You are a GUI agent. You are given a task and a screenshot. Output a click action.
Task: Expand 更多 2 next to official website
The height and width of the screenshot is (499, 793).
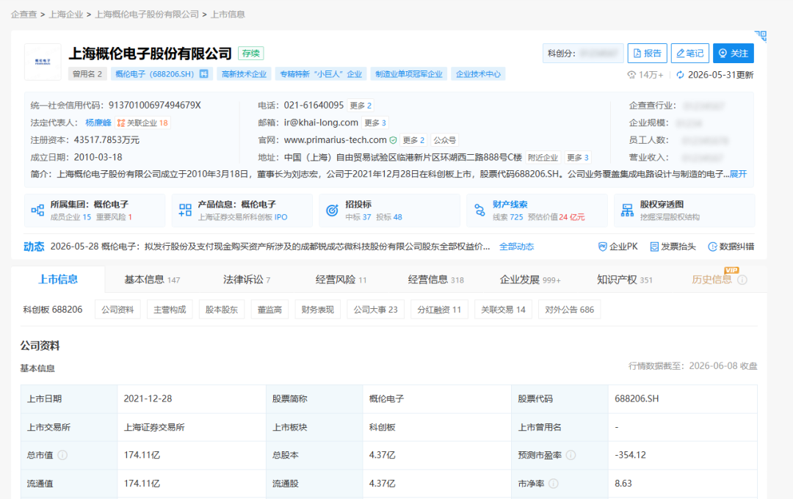(x=413, y=140)
